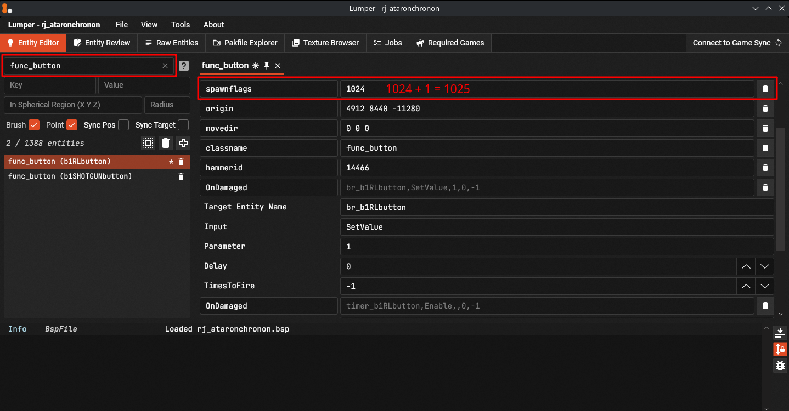The image size is (789, 411).
Task: Increase the Delay value with up arrow
Action: pos(746,266)
